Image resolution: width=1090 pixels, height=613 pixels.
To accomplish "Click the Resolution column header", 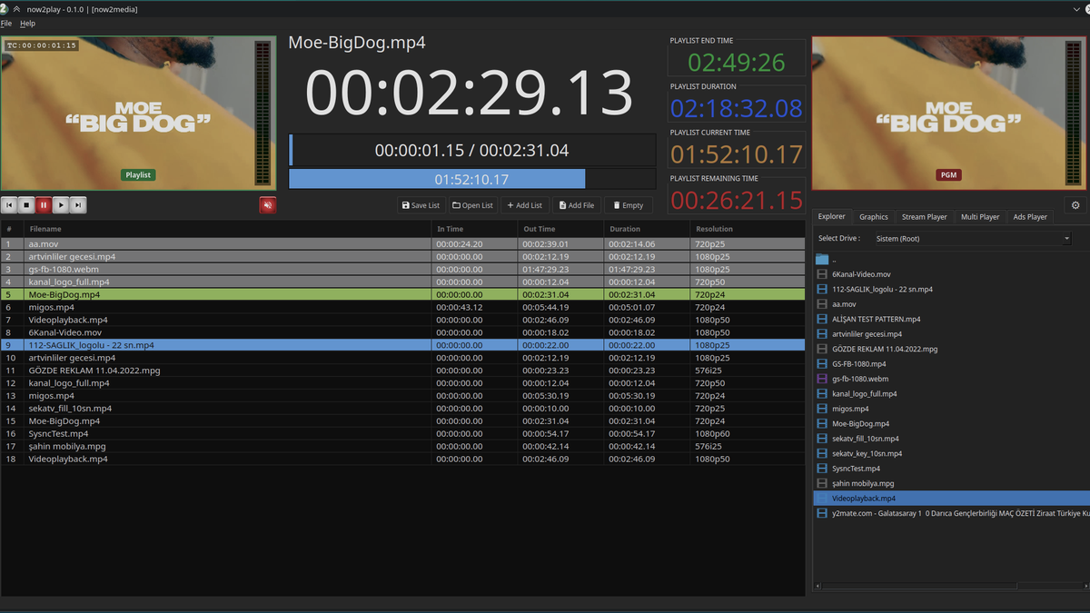I will [x=747, y=229].
